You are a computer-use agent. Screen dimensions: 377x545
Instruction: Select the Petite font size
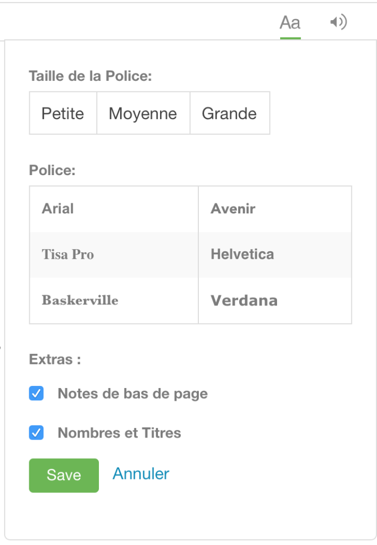pos(62,113)
